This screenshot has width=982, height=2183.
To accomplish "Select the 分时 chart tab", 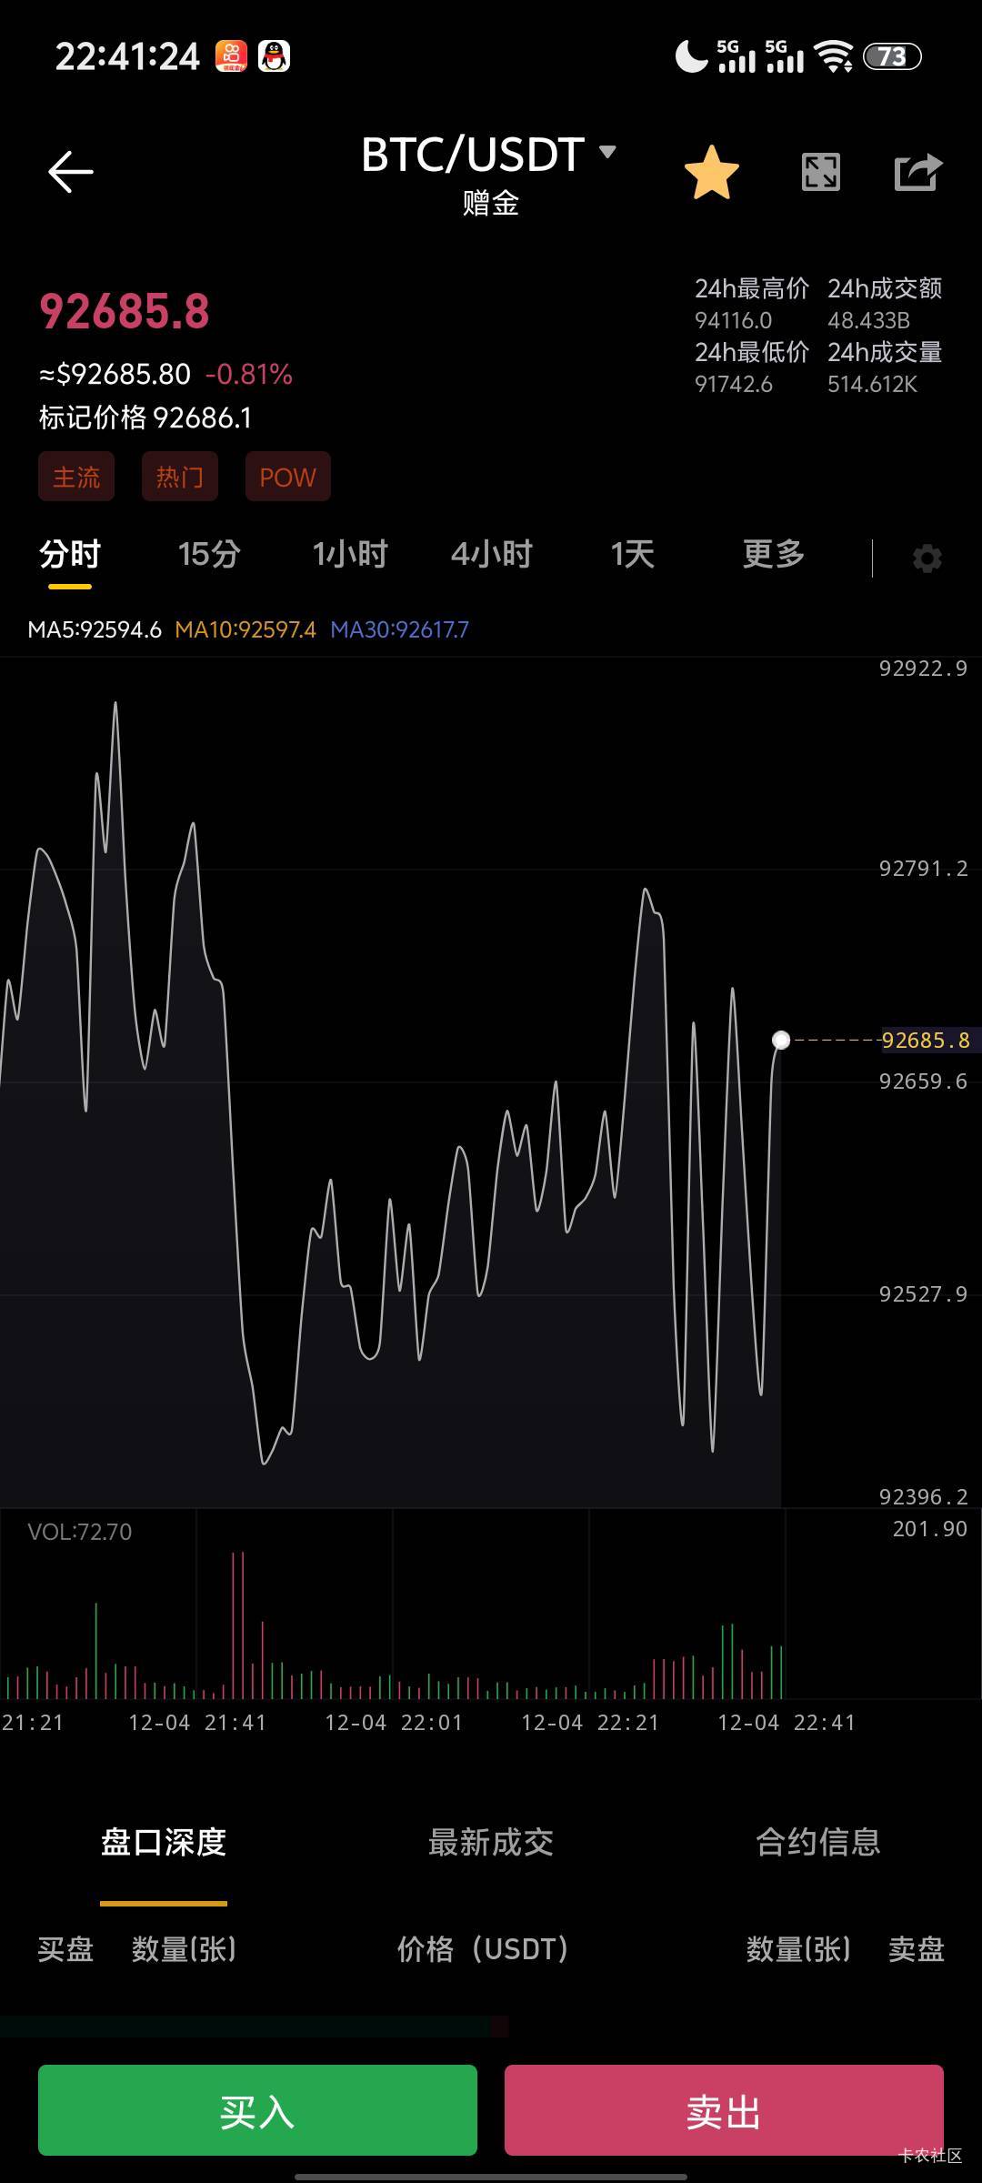I will 70,554.
